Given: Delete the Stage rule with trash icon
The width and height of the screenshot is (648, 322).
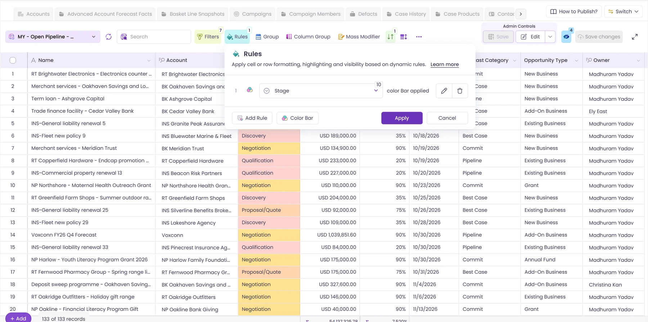Looking at the screenshot, I should (460, 91).
